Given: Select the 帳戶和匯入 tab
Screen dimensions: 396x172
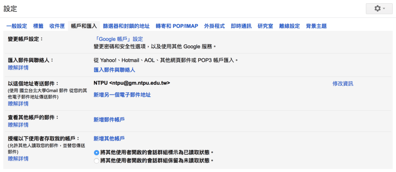Looking at the screenshot, I should coord(84,26).
